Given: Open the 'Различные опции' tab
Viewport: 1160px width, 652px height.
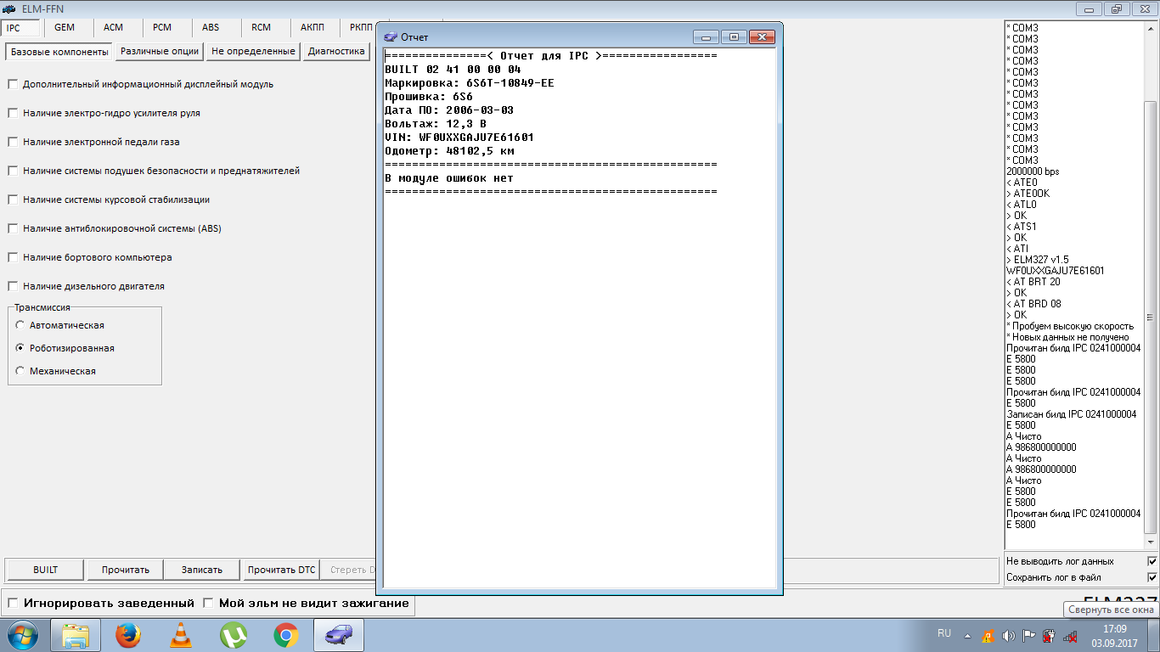Looking at the screenshot, I should click(x=160, y=51).
